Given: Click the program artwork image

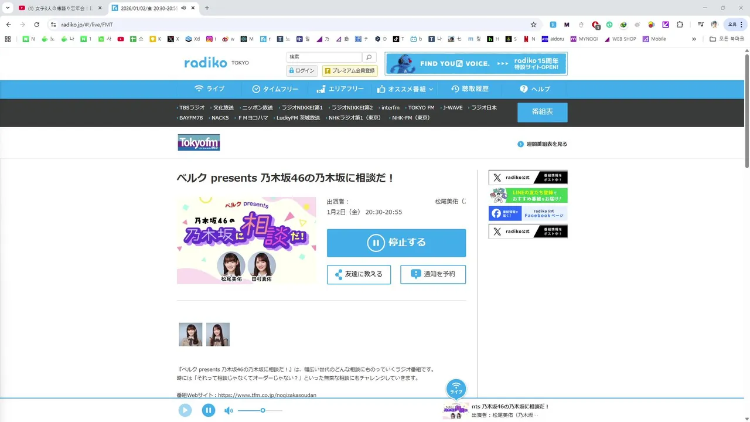Looking at the screenshot, I should tap(246, 240).
